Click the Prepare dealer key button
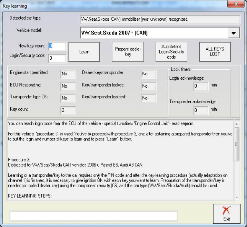Image resolution: width=247 pixels, height=227 pixels. tap(128, 52)
